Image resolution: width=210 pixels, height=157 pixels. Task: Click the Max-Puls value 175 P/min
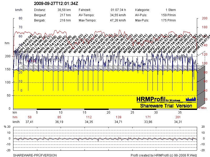point(168,20)
